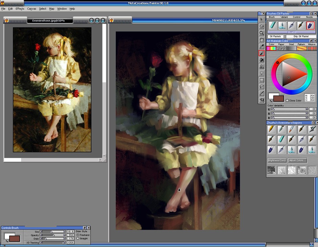This screenshot has width=318, height=247.
Task: Click the Adjust Colors... button
Action: 297,160
